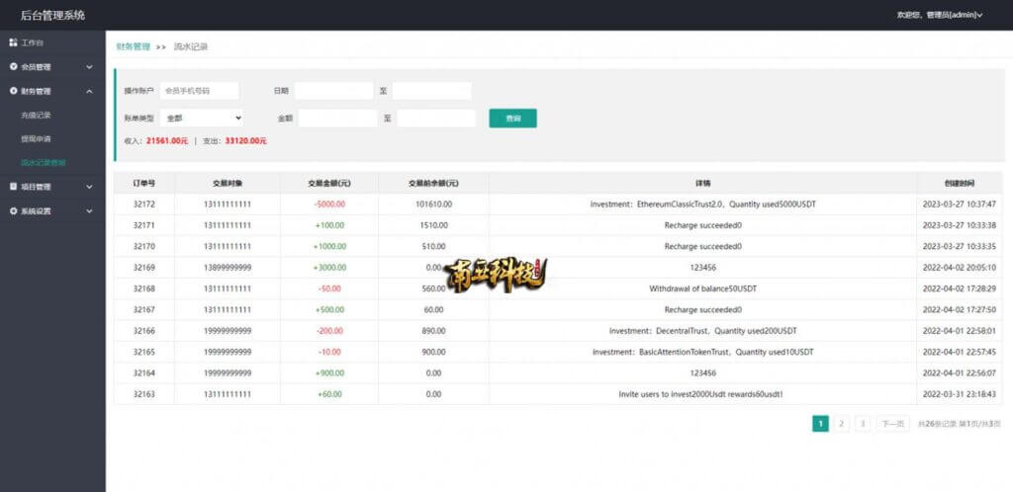This screenshot has width=1013, height=492.
Task: Open the admin user dropdown at top right
Action: tap(940, 15)
